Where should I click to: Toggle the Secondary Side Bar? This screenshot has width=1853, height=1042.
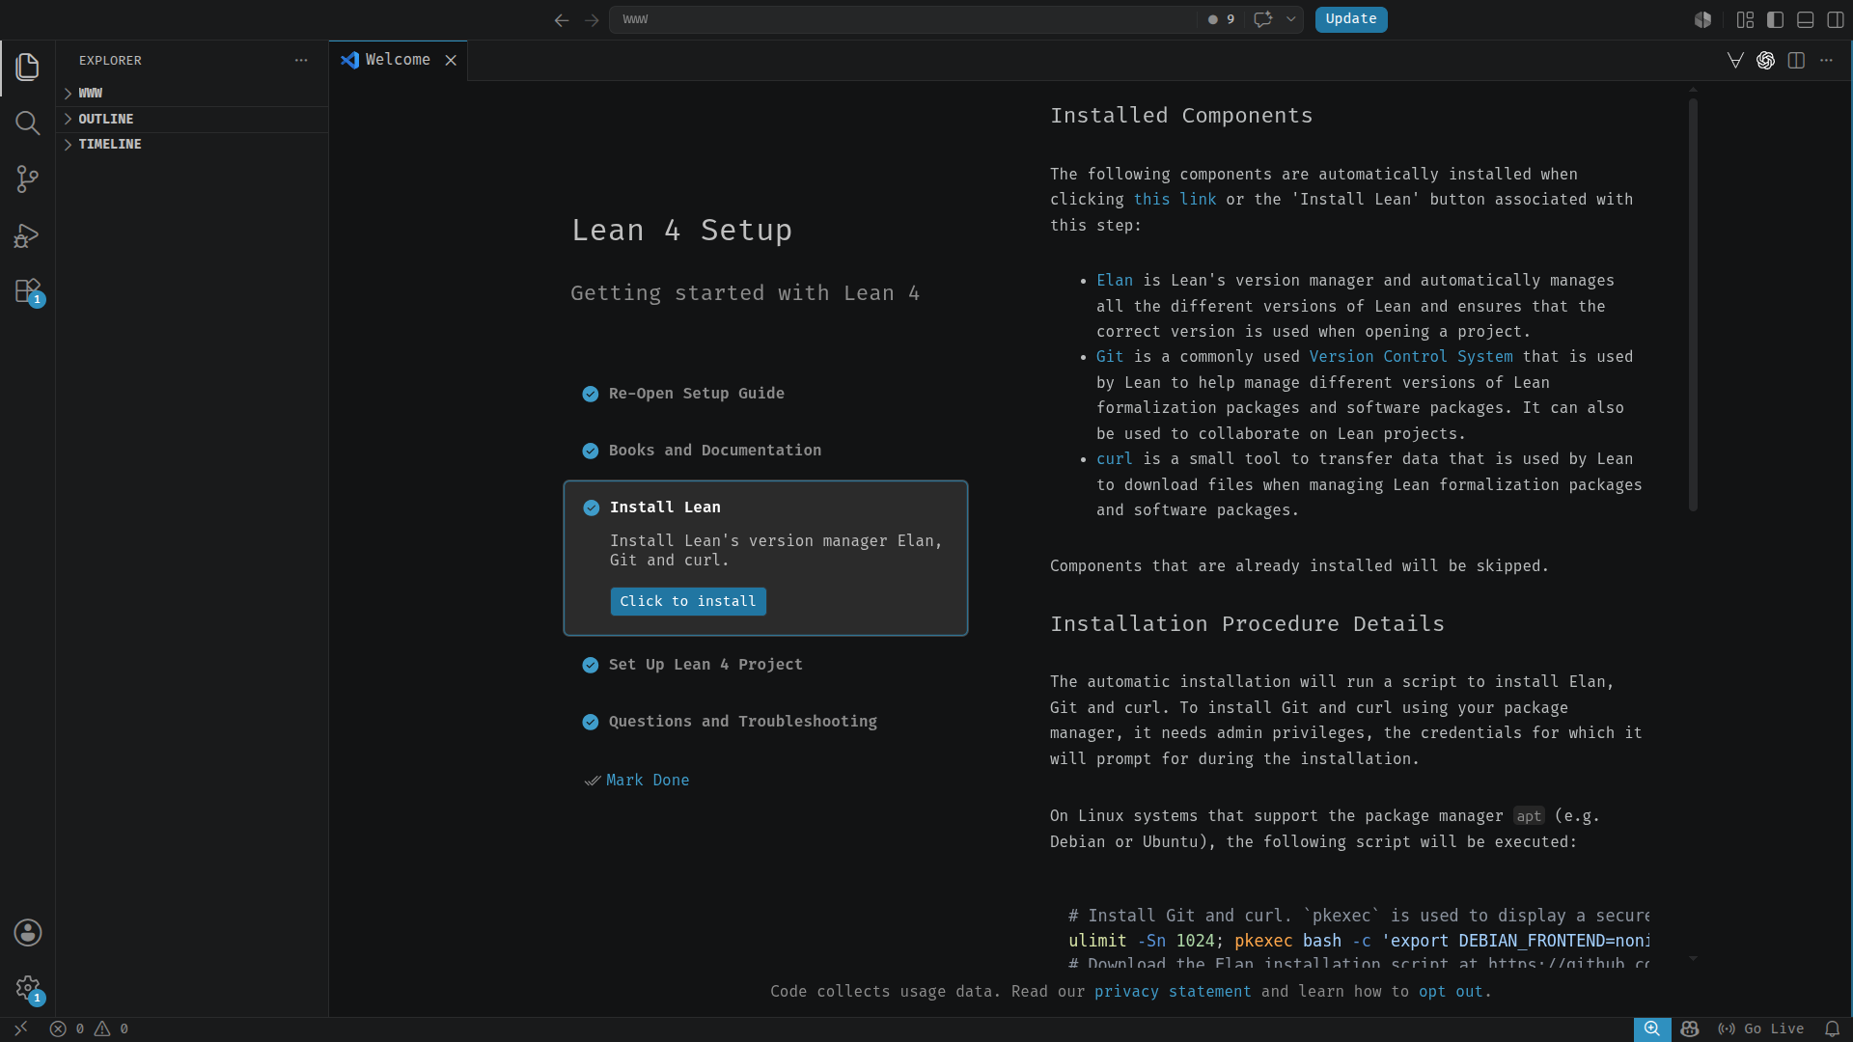point(1835,19)
